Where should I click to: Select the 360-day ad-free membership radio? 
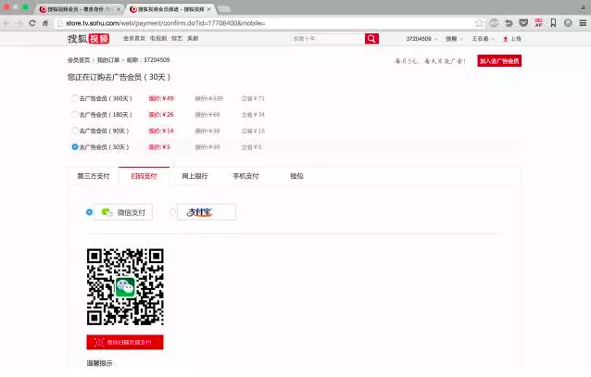tap(75, 98)
